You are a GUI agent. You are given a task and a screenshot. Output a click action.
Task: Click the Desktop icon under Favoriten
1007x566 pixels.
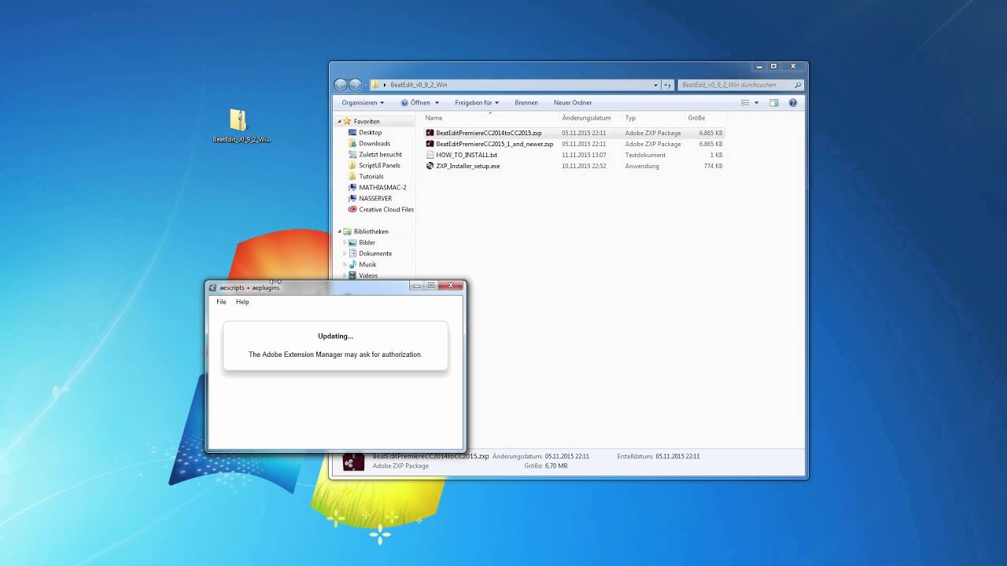point(352,133)
